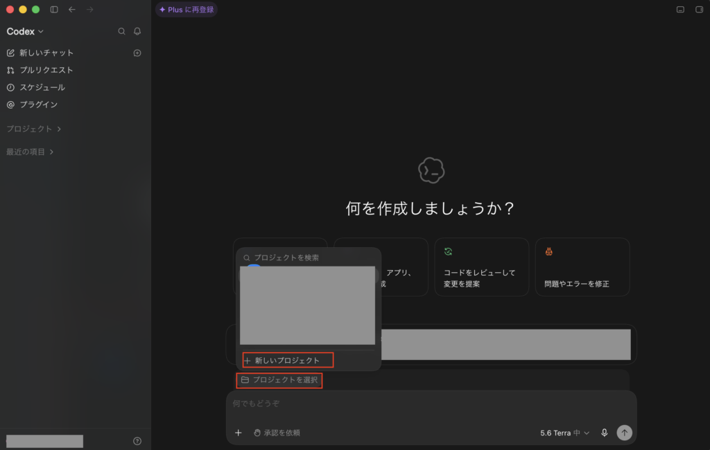Open notifications with the bell icon
The image size is (710, 450).
point(137,31)
